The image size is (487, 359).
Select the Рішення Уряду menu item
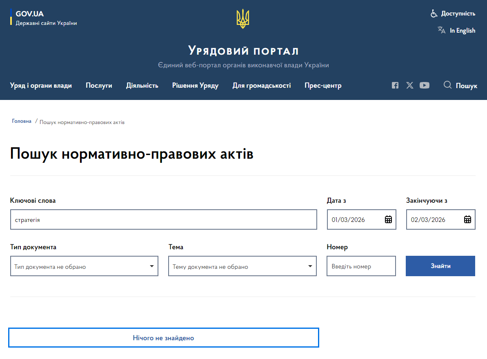(195, 85)
